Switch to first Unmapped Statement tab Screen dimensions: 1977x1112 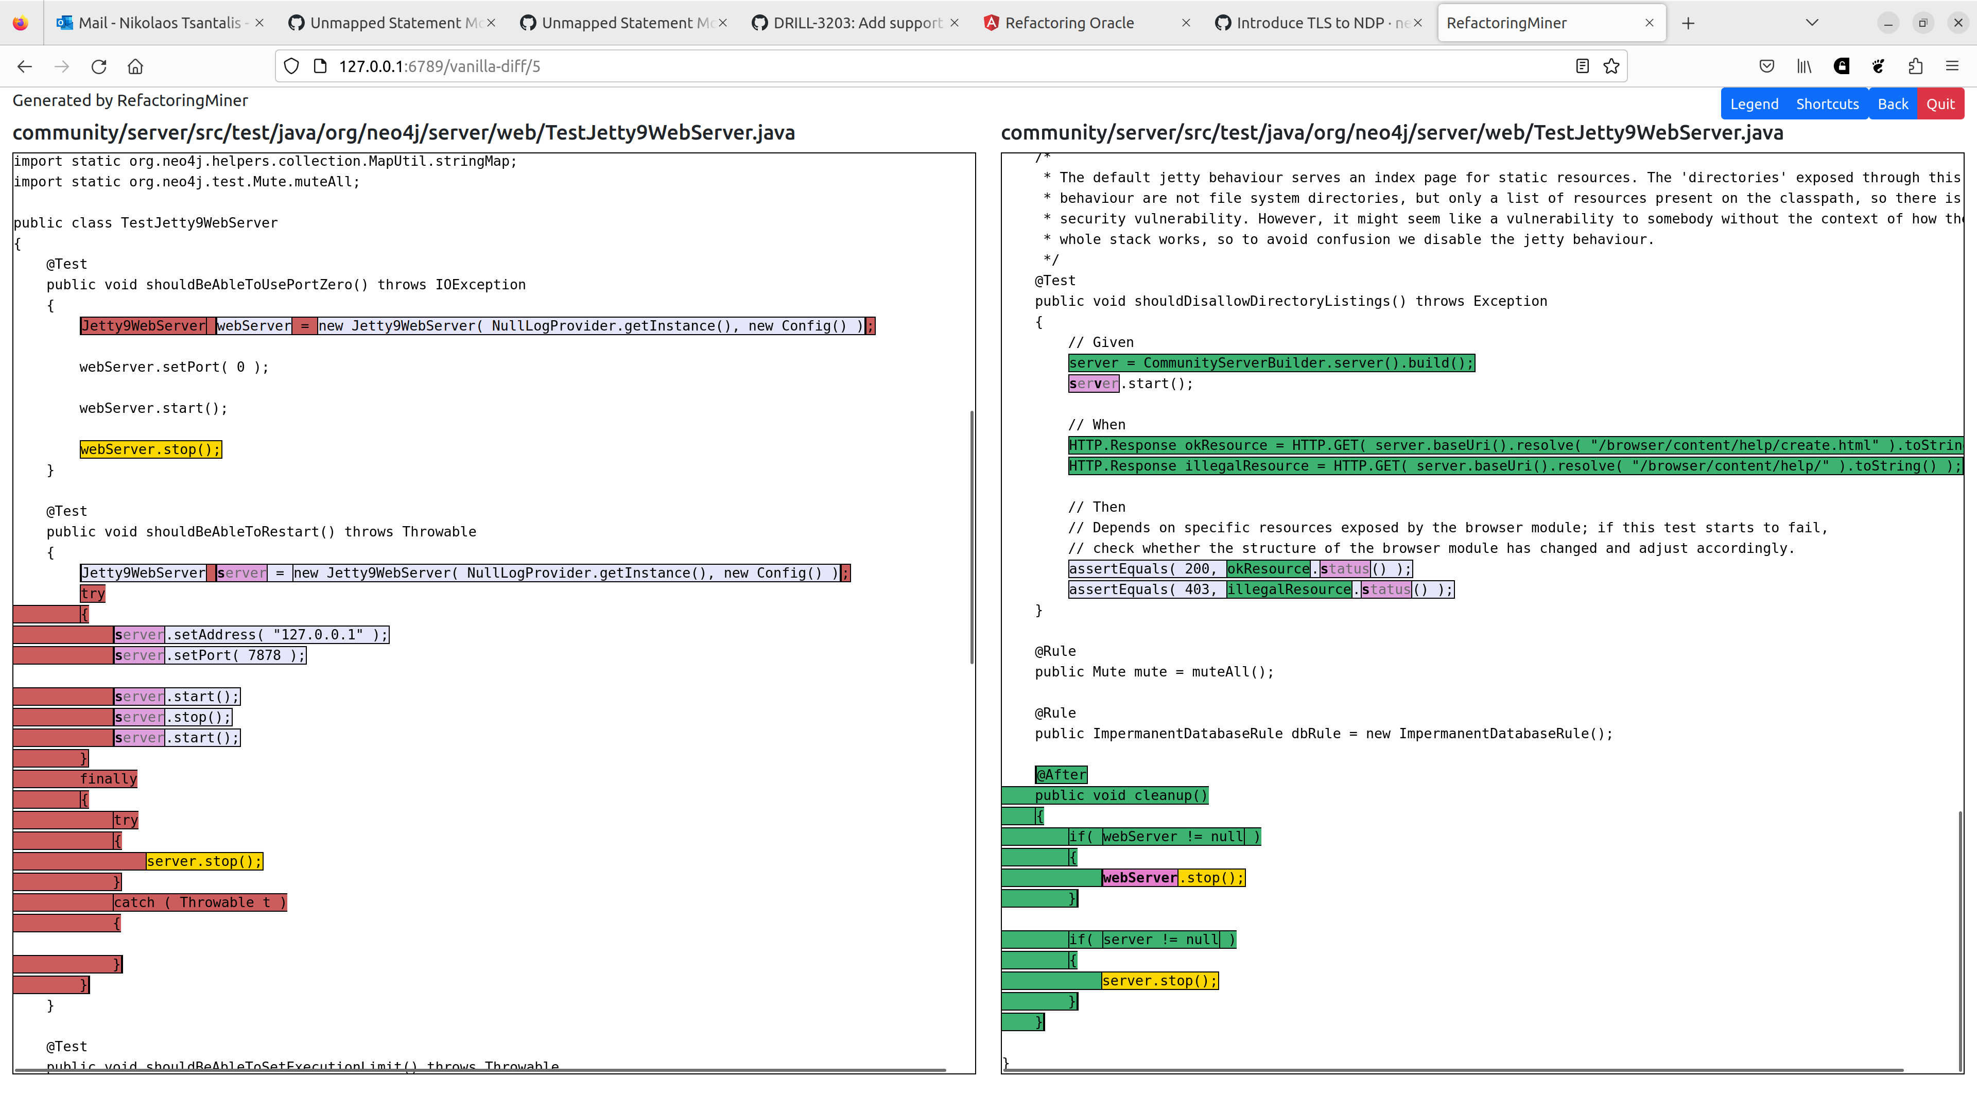tap(391, 23)
